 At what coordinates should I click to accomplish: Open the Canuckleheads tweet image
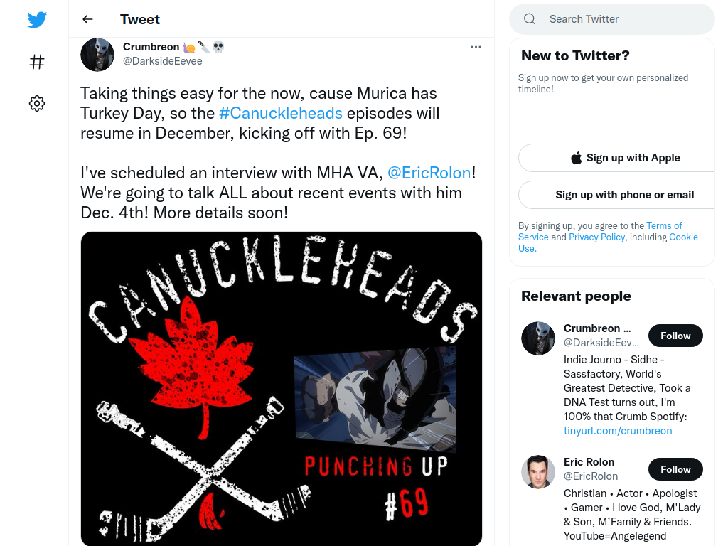pos(282,389)
